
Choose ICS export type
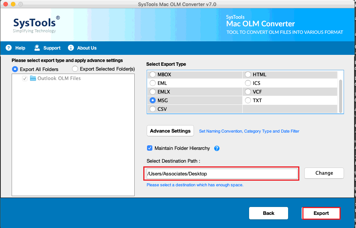(x=248, y=83)
